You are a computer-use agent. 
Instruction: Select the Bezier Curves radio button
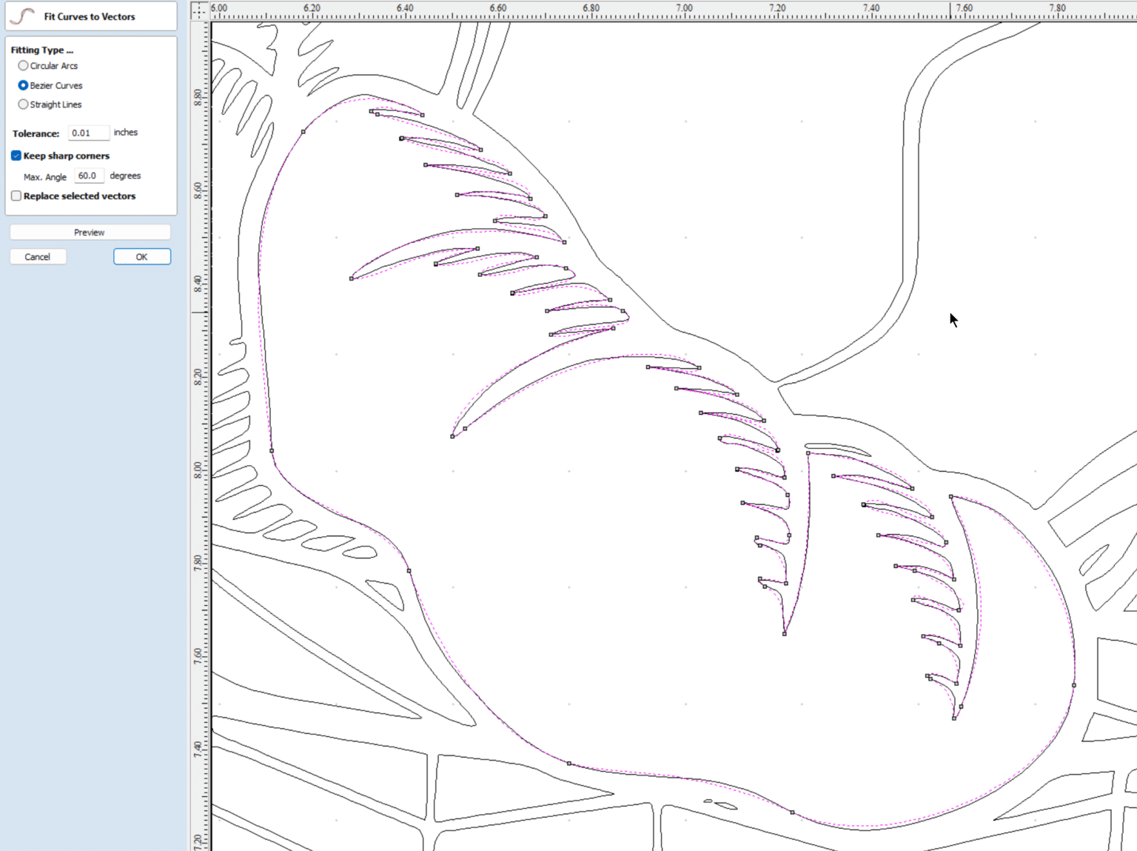click(x=23, y=85)
